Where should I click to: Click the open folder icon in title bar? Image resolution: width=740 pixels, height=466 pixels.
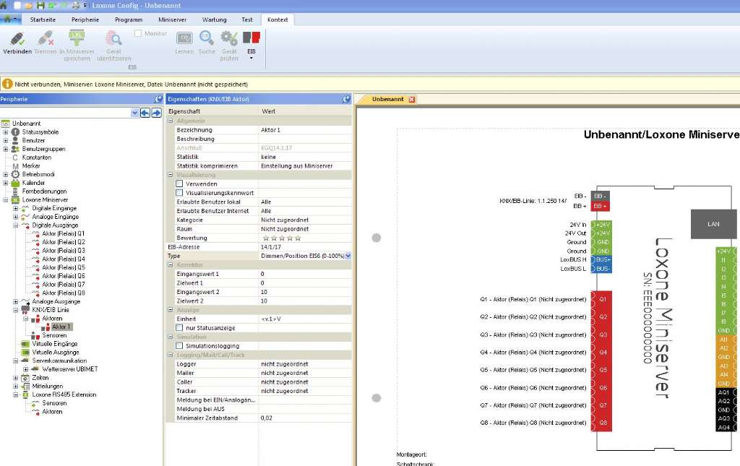coord(28,6)
